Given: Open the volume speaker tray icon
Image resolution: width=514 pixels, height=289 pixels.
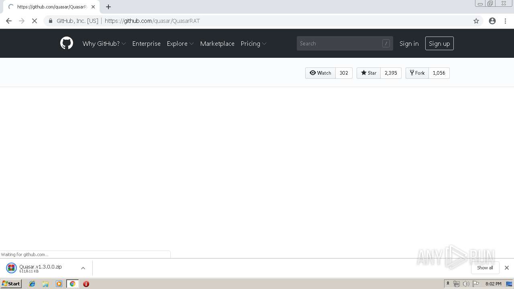Looking at the screenshot, I should 466,284.
